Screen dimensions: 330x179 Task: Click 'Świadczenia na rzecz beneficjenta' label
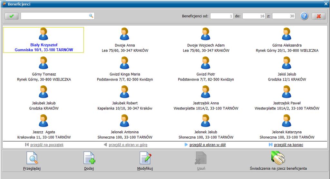[x=278, y=168]
